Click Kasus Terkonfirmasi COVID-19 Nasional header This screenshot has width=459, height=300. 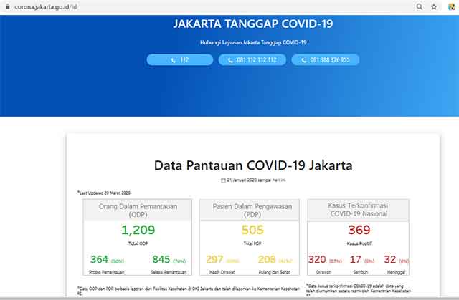pos(359,210)
